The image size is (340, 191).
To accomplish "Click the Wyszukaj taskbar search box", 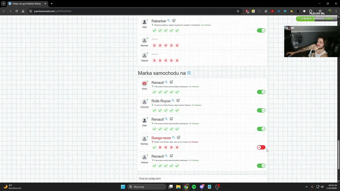I will point(147,187).
